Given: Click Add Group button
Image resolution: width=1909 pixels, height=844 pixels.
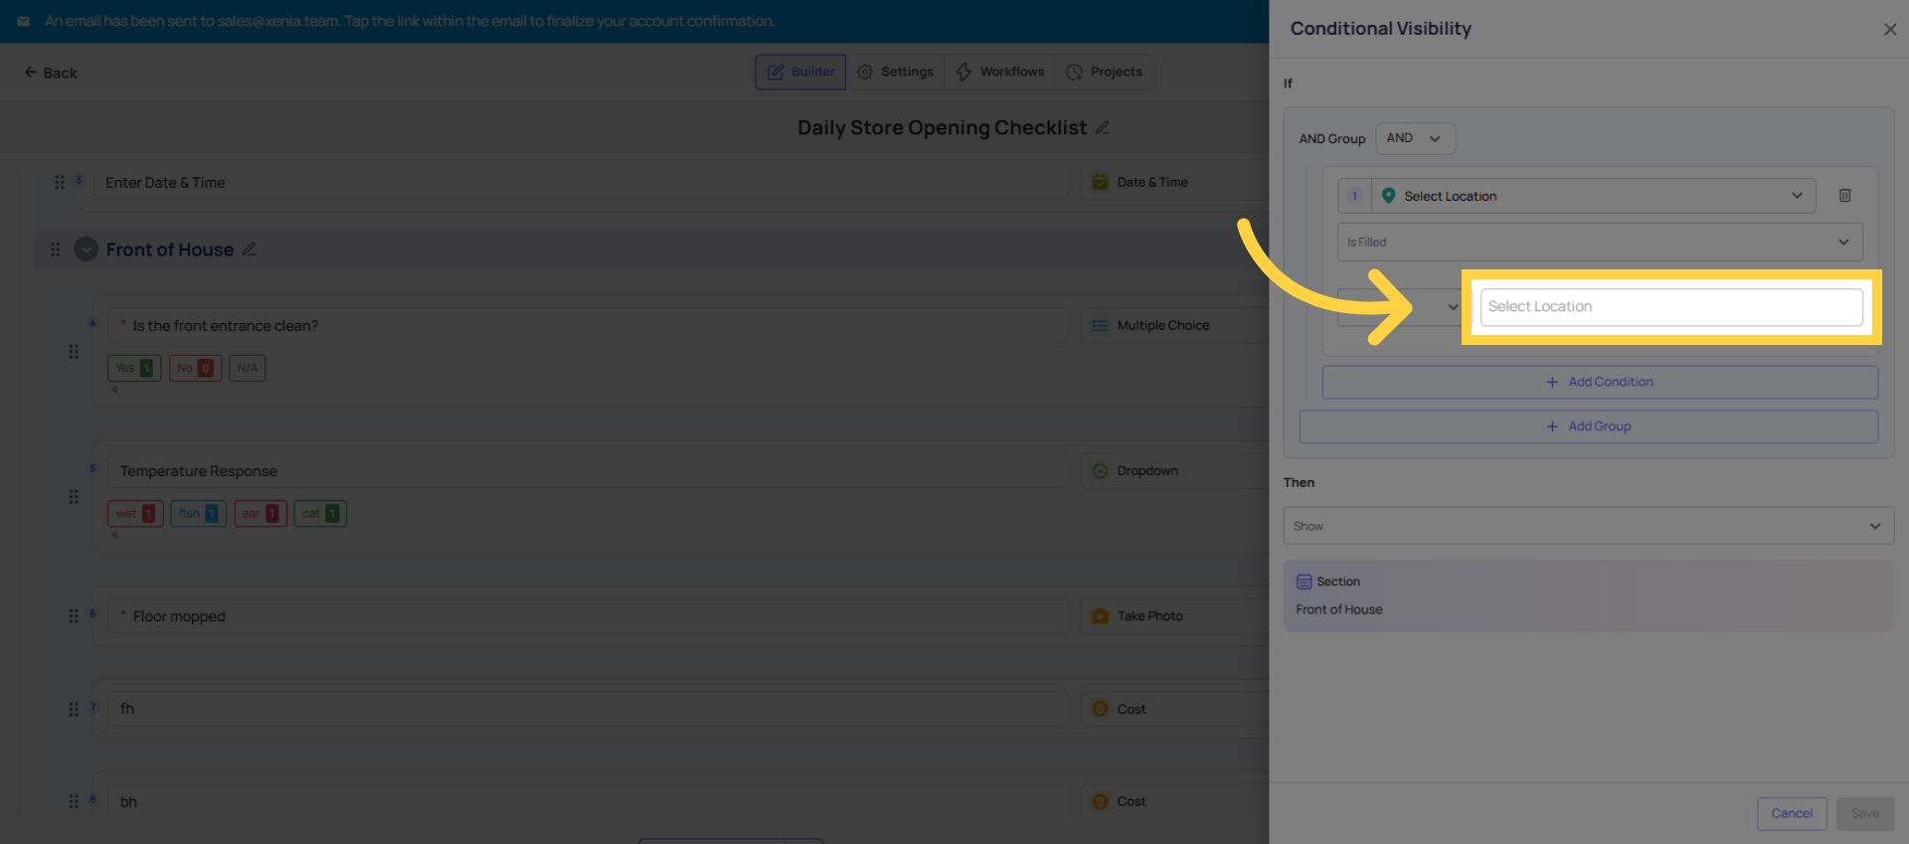Looking at the screenshot, I should pos(1589,426).
